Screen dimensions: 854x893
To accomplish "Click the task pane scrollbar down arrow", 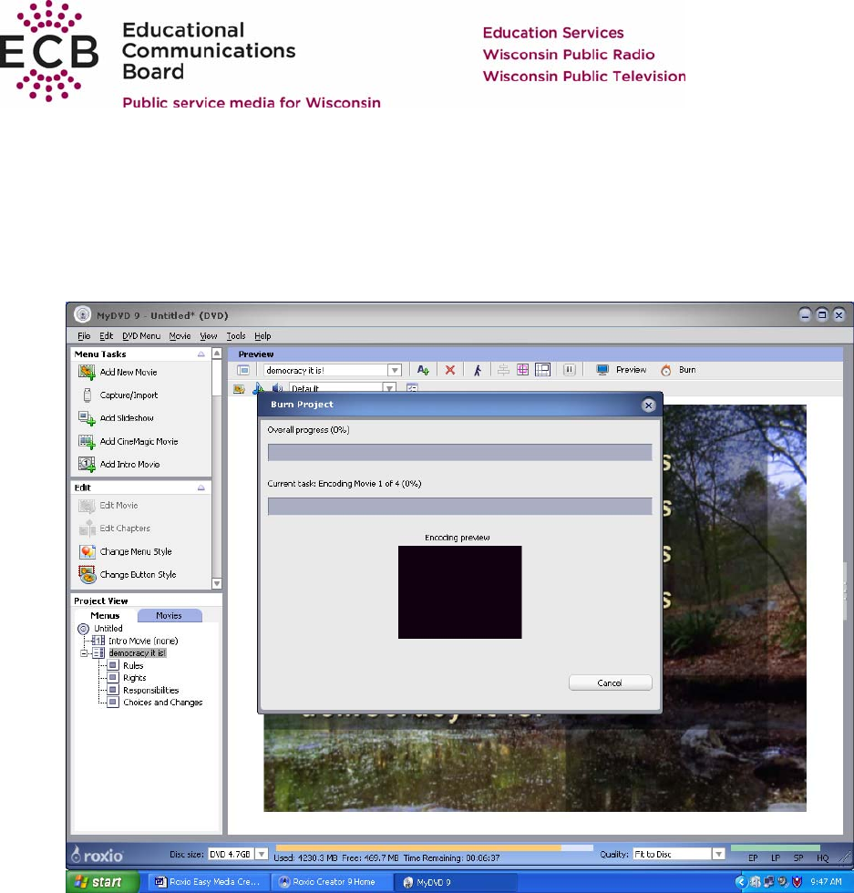I will click(x=217, y=584).
